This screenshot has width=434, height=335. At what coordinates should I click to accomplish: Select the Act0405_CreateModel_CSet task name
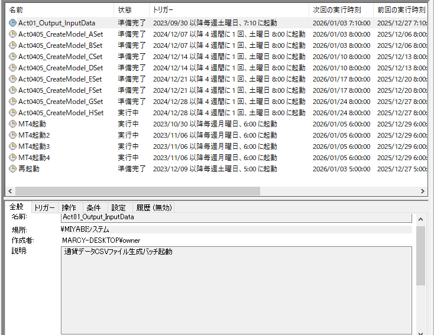point(60,57)
